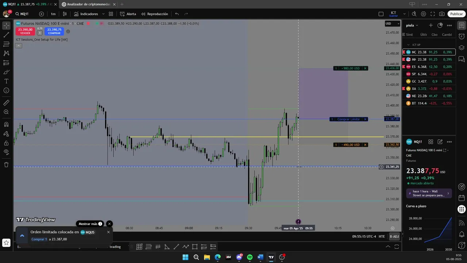Toggle lock all drawings padlock
The width and height of the screenshot is (467, 263).
tap(6, 143)
